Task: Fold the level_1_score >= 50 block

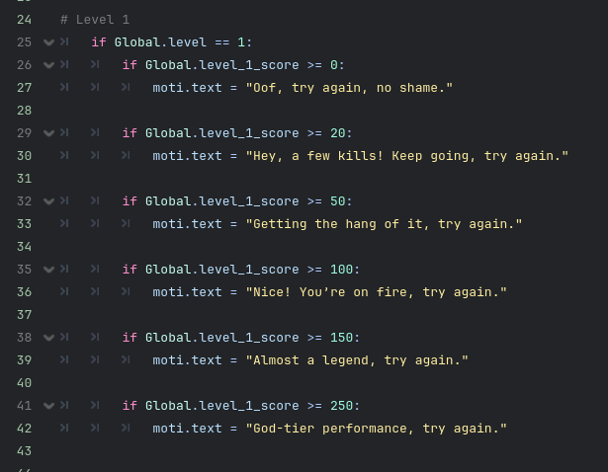Action: [48, 201]
